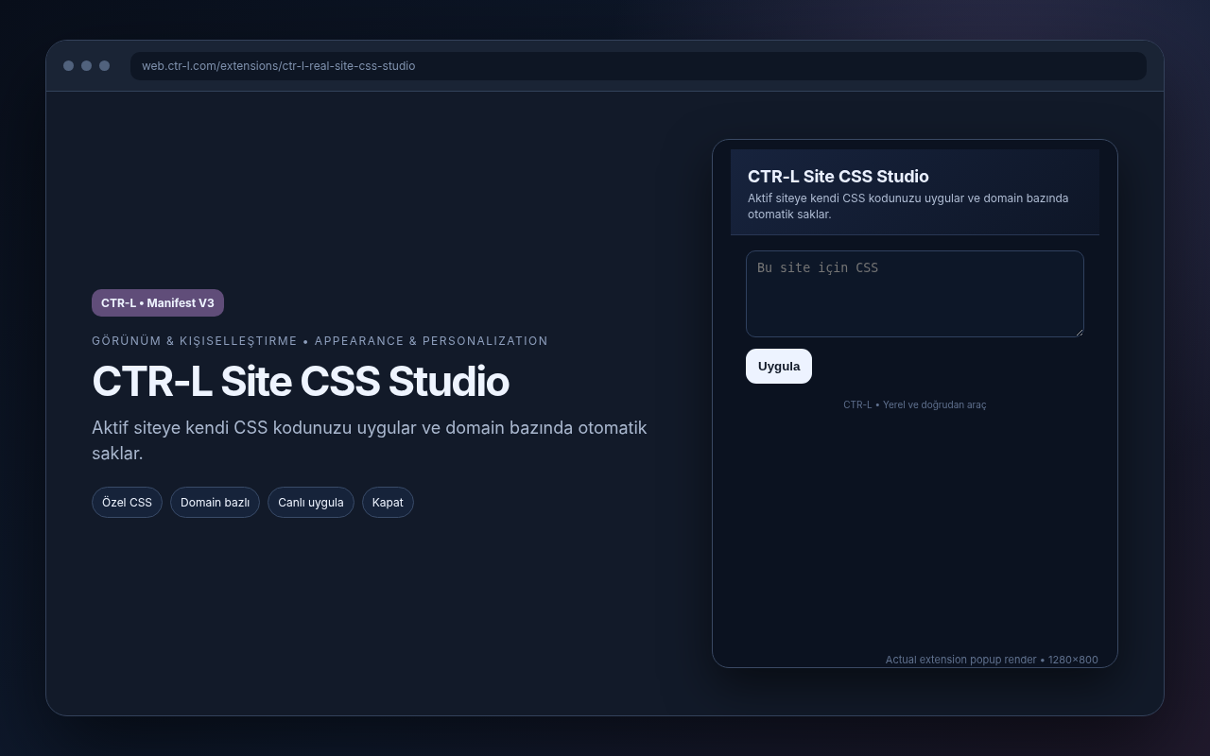
Task: Click the CTR-L • Manifest V3 badge
Action: click(x=158, y=303)
